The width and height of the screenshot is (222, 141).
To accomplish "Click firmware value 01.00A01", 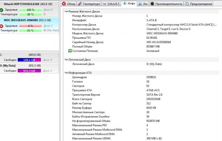I will (x=152, y=38).
